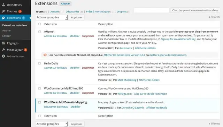
Task: Open the top Actions groupées dropdown
Action: pyautogui.click(x=51, y=17)
